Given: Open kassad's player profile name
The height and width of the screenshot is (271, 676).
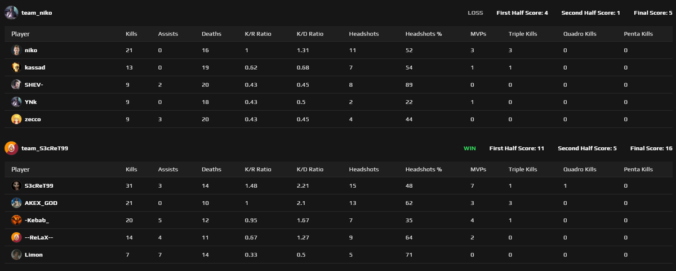Looking at the screenshot, I should point(35,67).
